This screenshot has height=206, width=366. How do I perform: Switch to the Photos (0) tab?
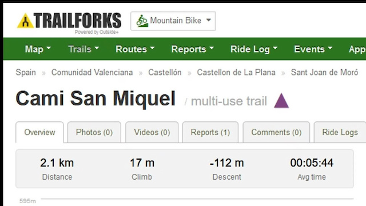pyautogui.click(x=94, y=132)
